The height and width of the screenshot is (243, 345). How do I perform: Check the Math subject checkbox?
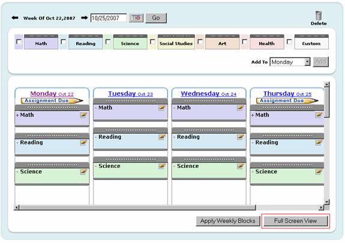[19, 41]
